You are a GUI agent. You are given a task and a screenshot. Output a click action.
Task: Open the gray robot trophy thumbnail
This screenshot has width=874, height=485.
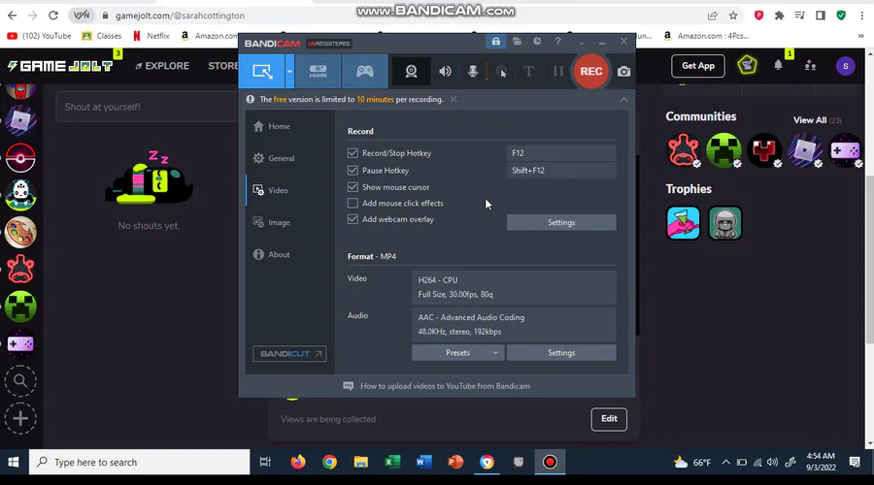pos(724,223)
